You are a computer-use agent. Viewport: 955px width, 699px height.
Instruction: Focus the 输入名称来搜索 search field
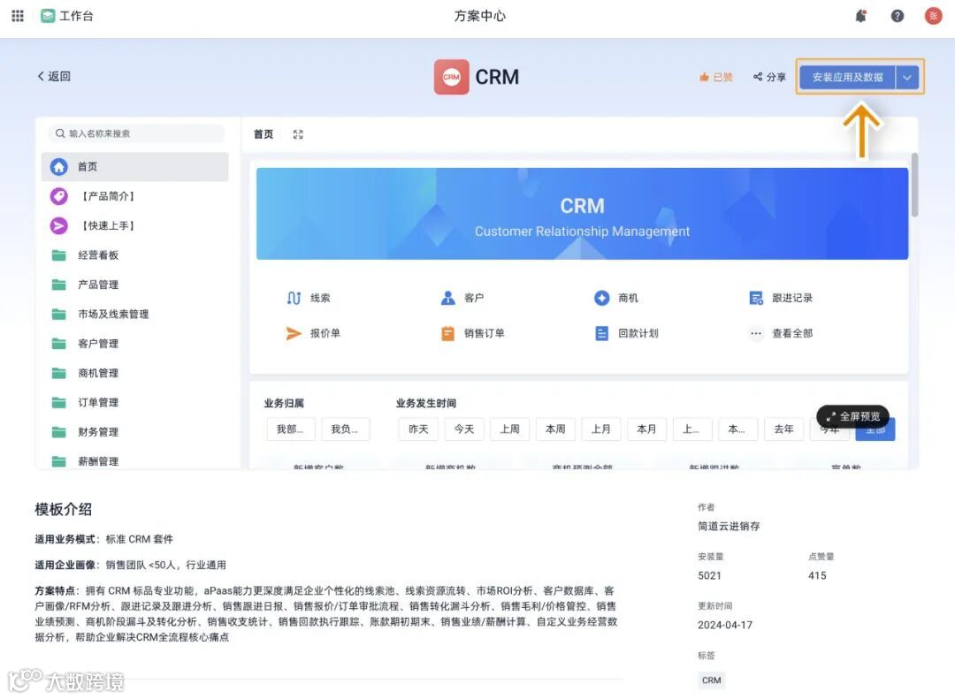point(136,133)
